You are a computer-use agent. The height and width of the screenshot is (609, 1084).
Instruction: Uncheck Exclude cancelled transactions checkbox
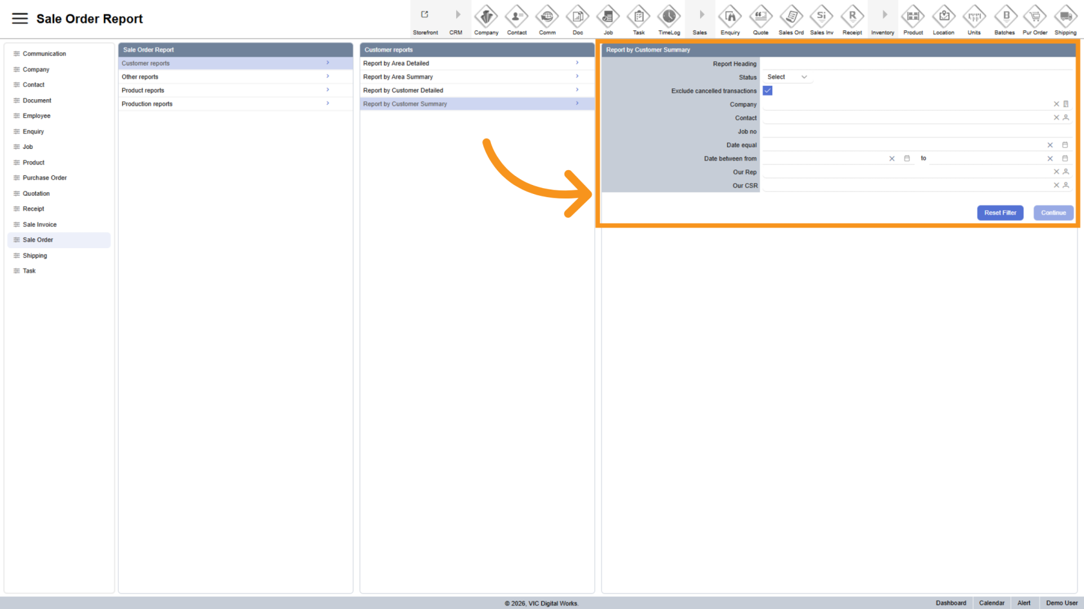pyautogui.click(x=768, y=91)
